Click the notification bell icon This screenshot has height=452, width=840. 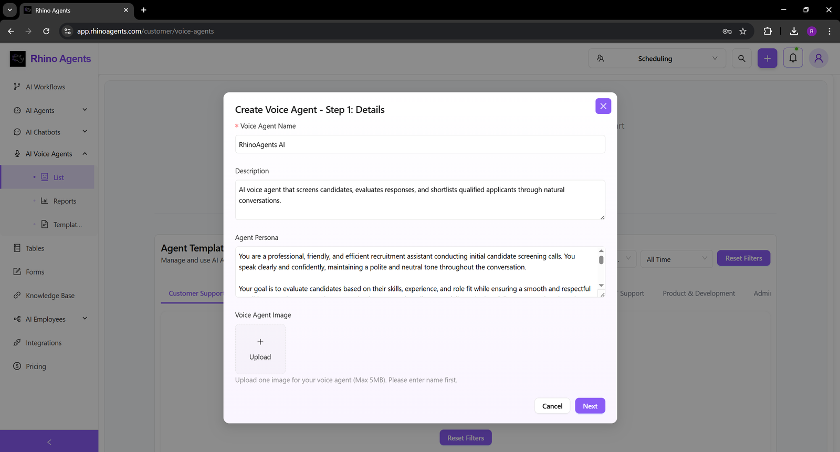coord(793,58)
